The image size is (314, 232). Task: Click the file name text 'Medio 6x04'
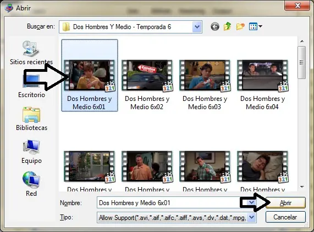point(262,107)
